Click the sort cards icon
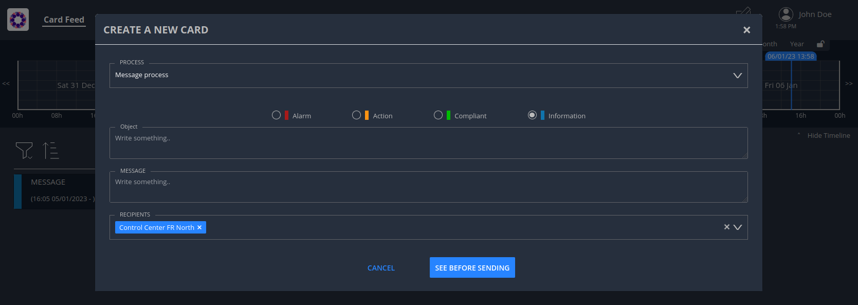Image resolution: width=858 pixels, height=305 pixels. click(50, 150)
